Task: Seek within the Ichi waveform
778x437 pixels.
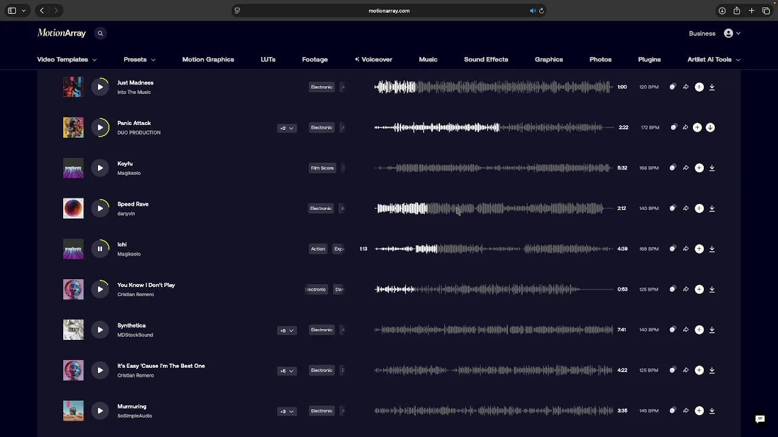Action: [x=494, y=249]
